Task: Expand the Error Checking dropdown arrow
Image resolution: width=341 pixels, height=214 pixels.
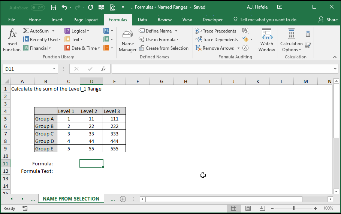Action: (251, 40)
